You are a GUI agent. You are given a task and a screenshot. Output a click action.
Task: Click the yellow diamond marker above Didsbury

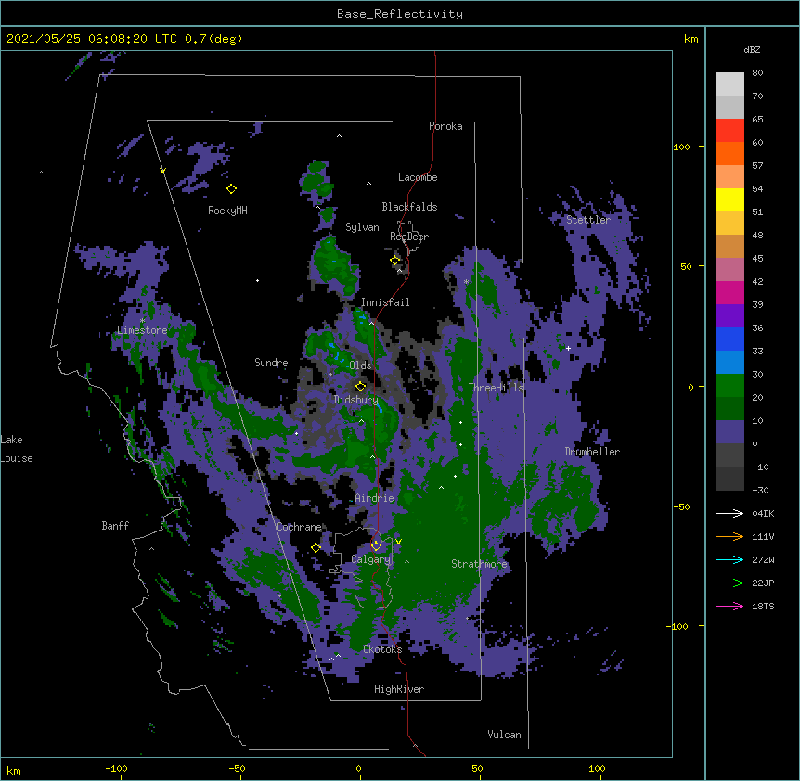[361, 386]
